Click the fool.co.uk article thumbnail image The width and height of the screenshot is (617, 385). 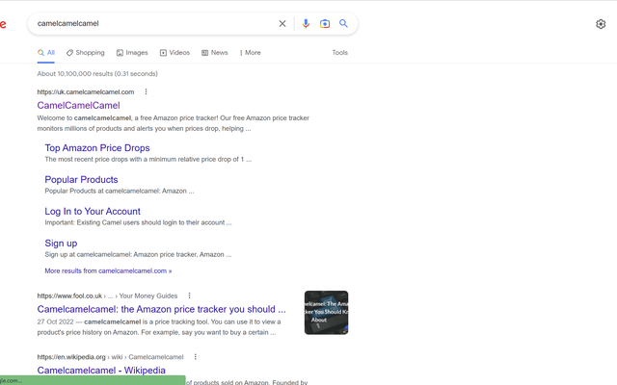[x=326, y=313]
